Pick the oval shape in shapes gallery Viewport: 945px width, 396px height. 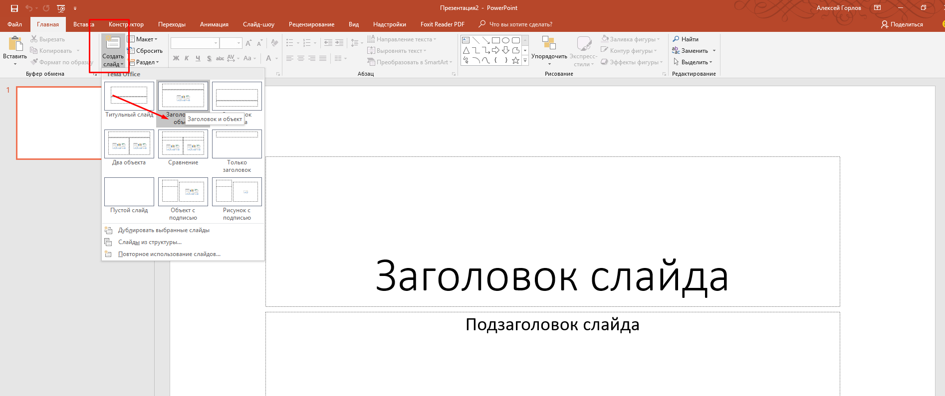(505, 40)
